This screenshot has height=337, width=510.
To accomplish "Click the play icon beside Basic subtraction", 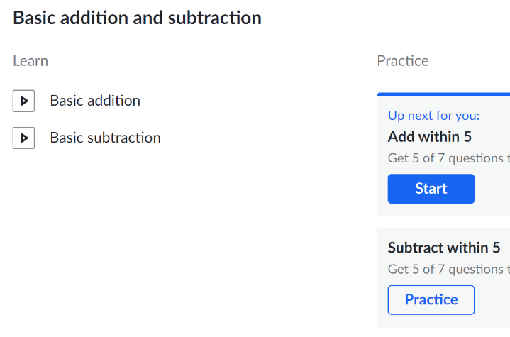I will (x=23, y=138).
